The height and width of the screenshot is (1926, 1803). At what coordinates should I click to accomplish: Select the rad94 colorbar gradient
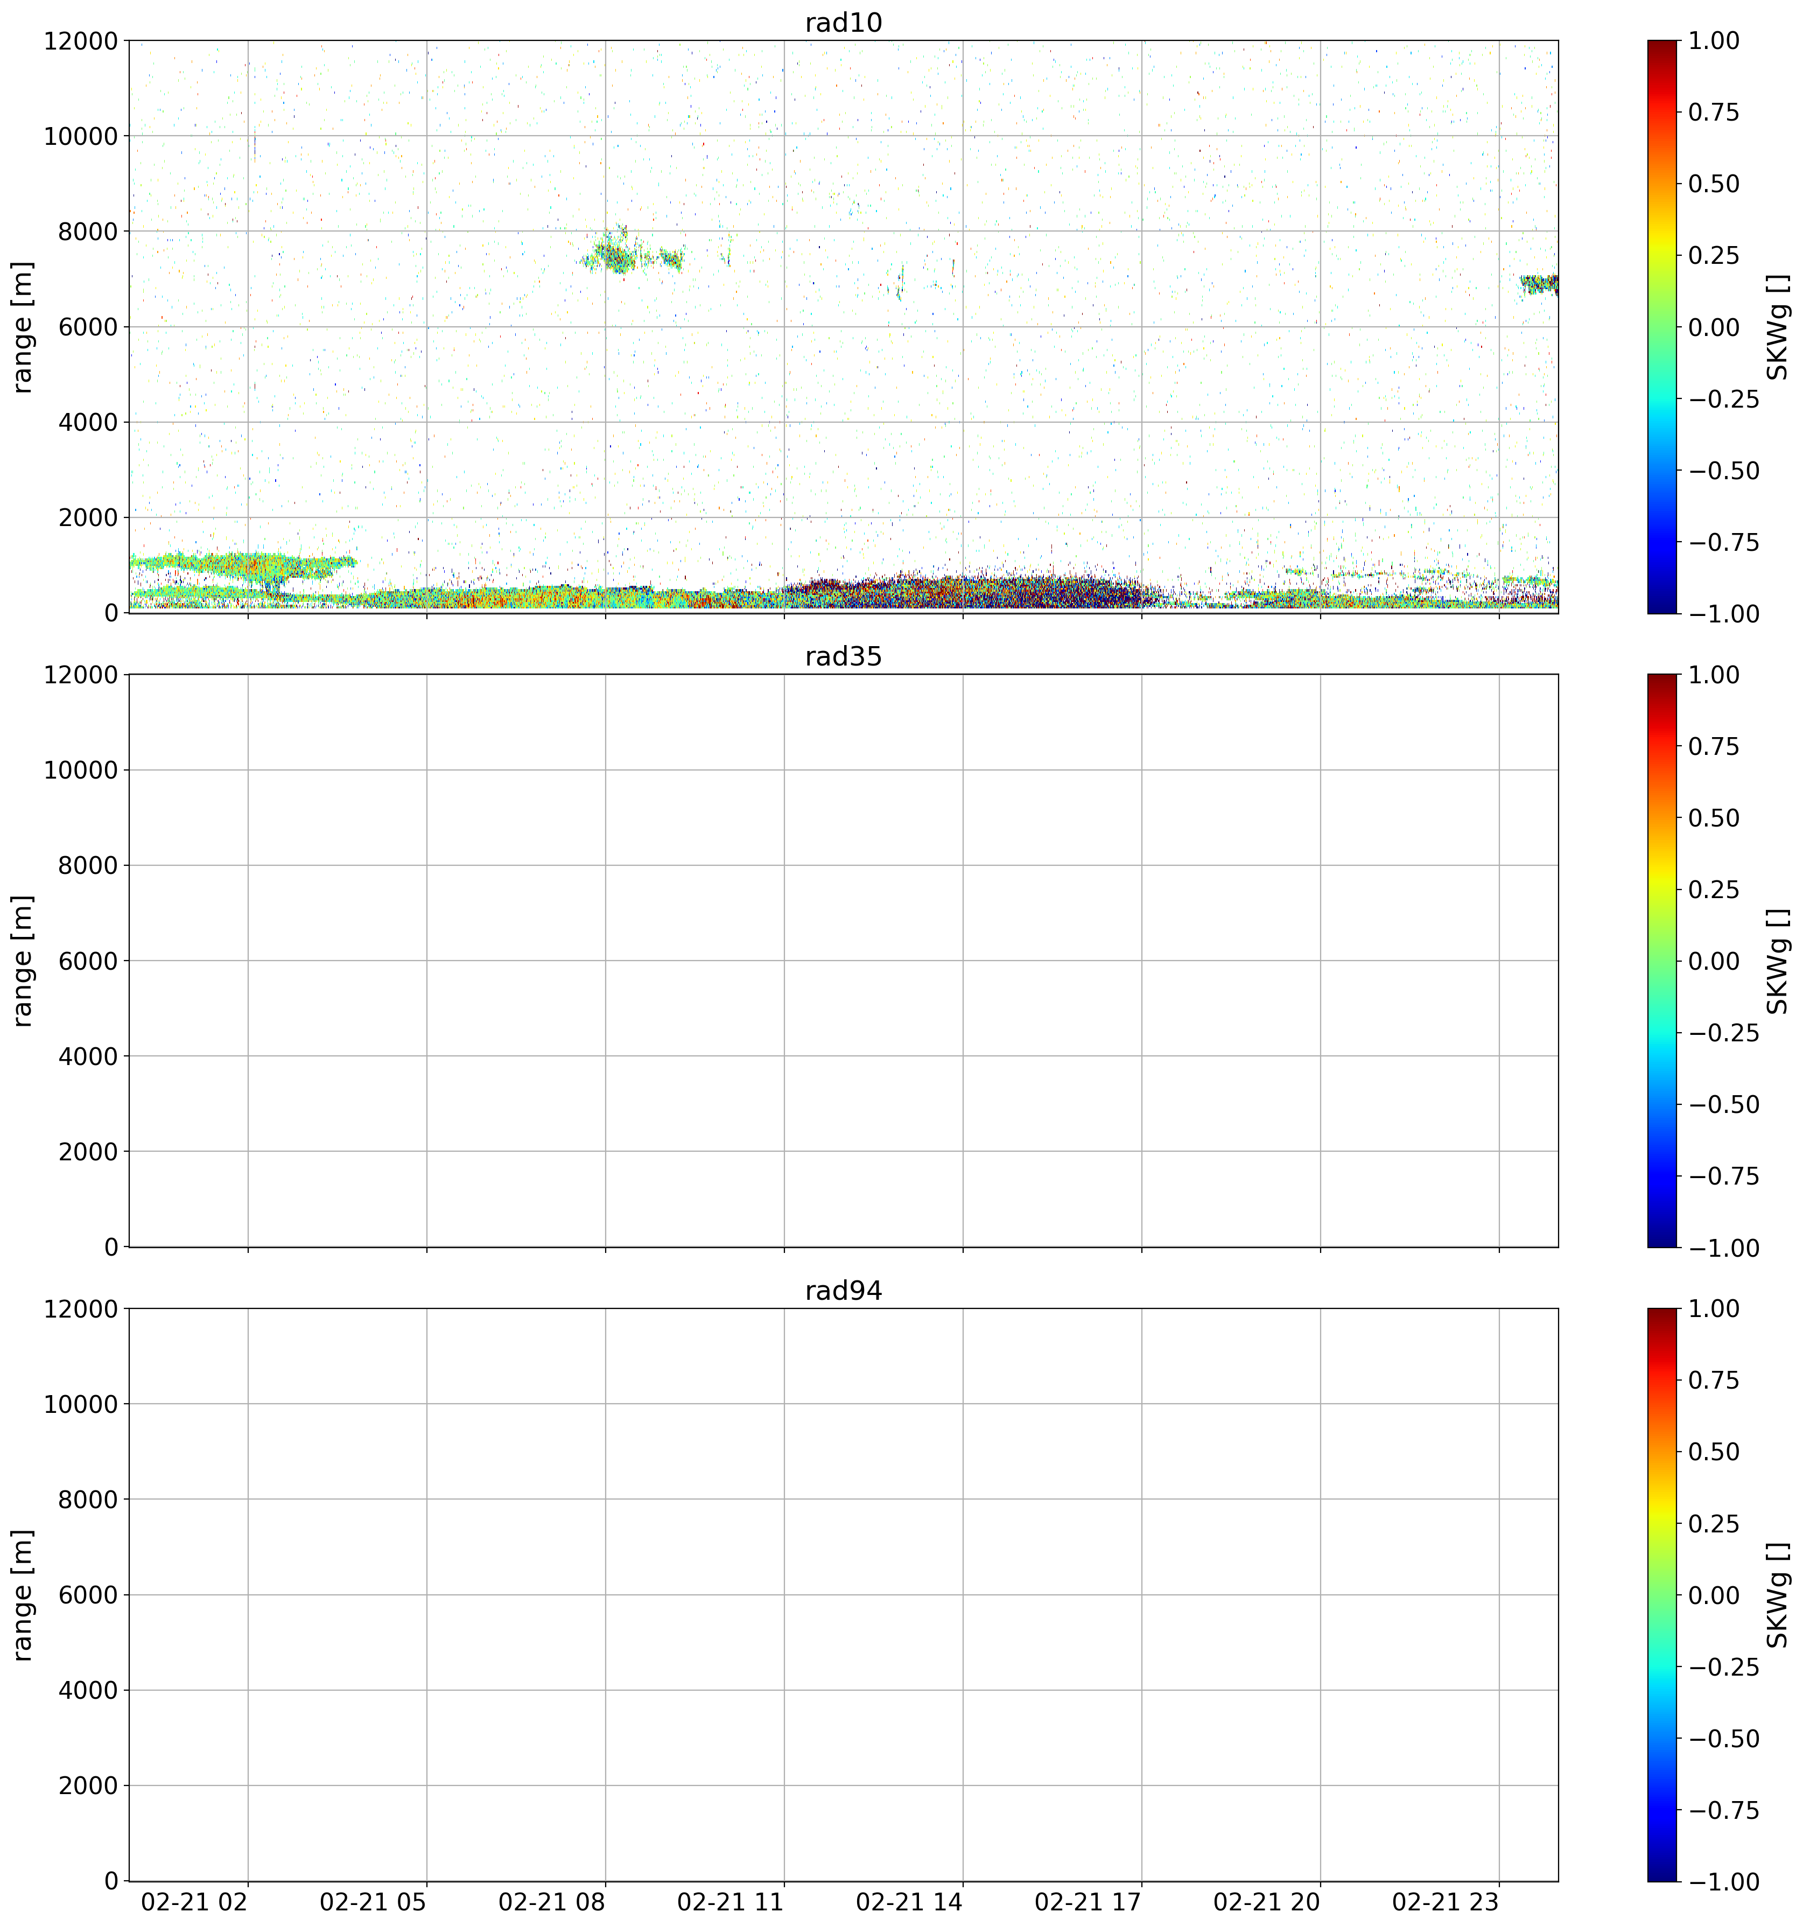click(x=1661, y=1595)
